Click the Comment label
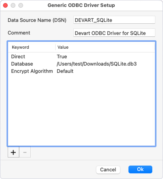This screenshot has height=179, width=163. click(19, 33)
